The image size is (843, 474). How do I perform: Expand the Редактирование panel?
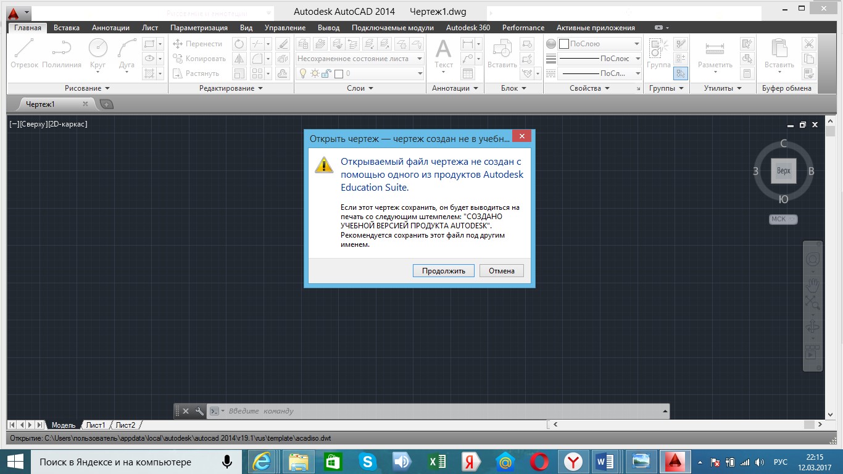(231, 88)
